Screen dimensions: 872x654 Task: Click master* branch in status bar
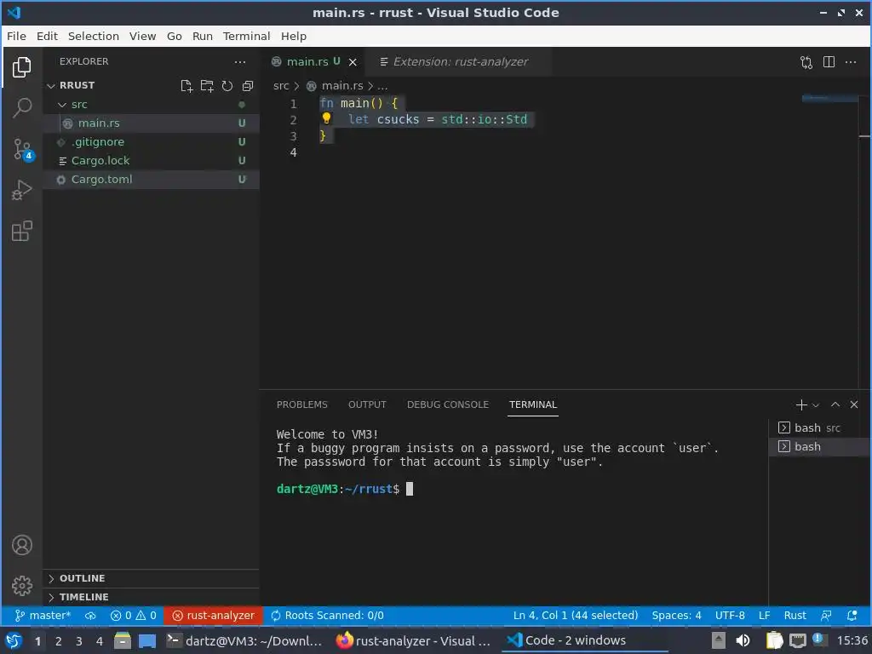tap(43, 616)
